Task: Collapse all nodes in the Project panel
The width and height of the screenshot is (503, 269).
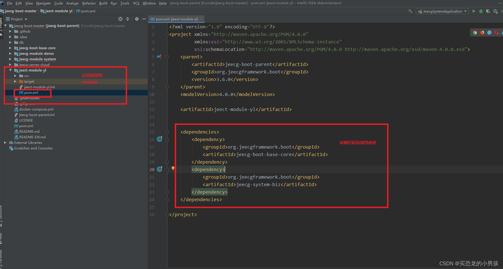Action: click(x=128, y=19)
